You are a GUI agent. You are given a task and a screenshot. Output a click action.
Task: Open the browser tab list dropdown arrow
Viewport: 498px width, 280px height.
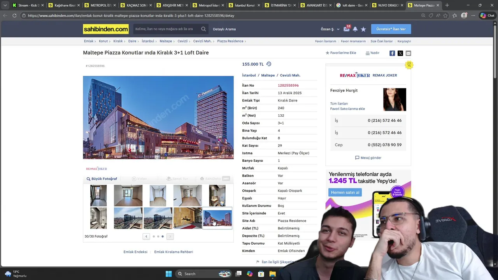click(x=5, y=5)
